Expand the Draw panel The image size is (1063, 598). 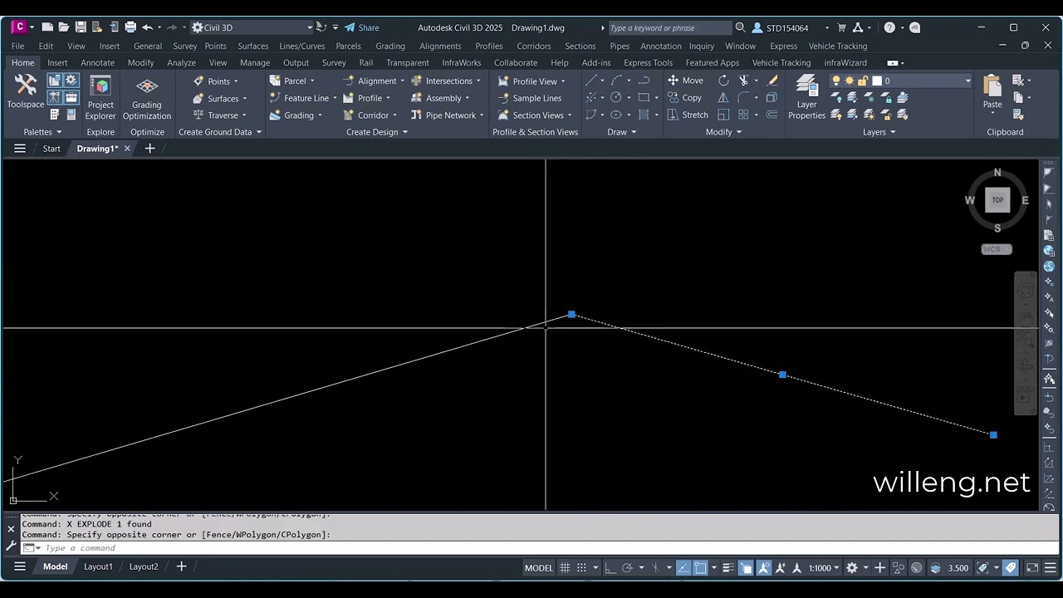coord(621,132)
